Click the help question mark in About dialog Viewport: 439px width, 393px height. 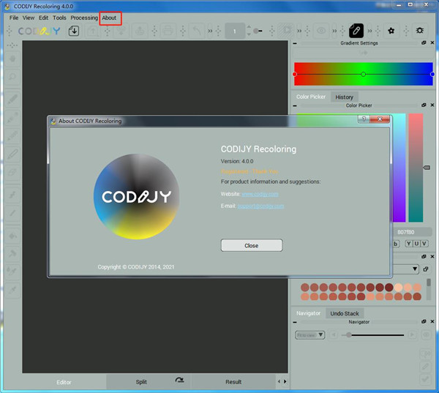363,120
